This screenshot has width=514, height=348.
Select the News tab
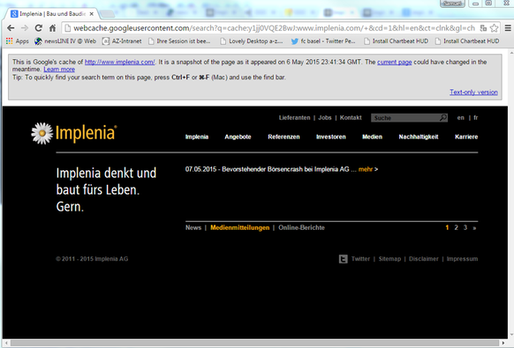[193, 227]
